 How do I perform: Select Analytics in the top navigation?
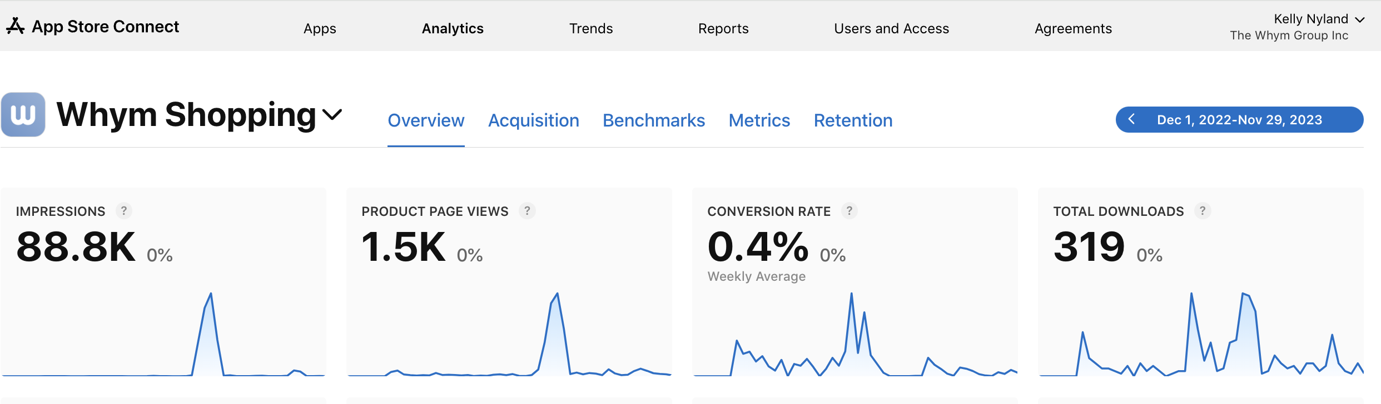453,28
